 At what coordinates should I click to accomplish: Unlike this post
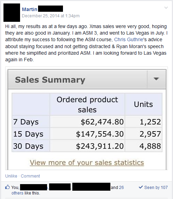point(11,176)
